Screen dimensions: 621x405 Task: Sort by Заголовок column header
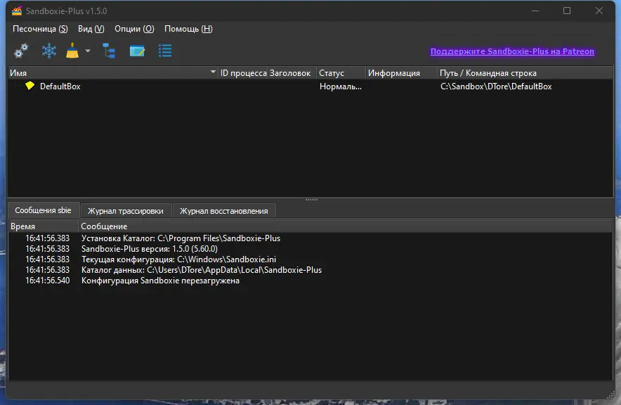(292, 73)
